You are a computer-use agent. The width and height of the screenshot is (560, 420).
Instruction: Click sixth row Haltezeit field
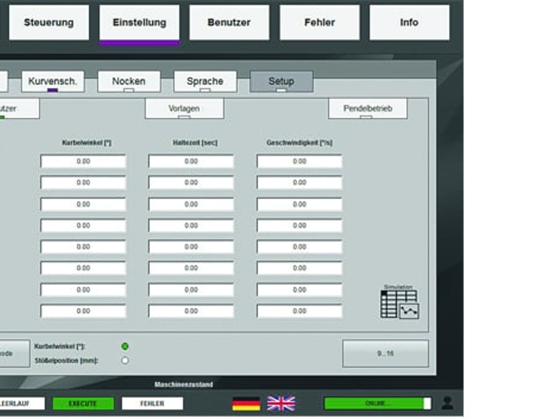click(x=191, y=268)
